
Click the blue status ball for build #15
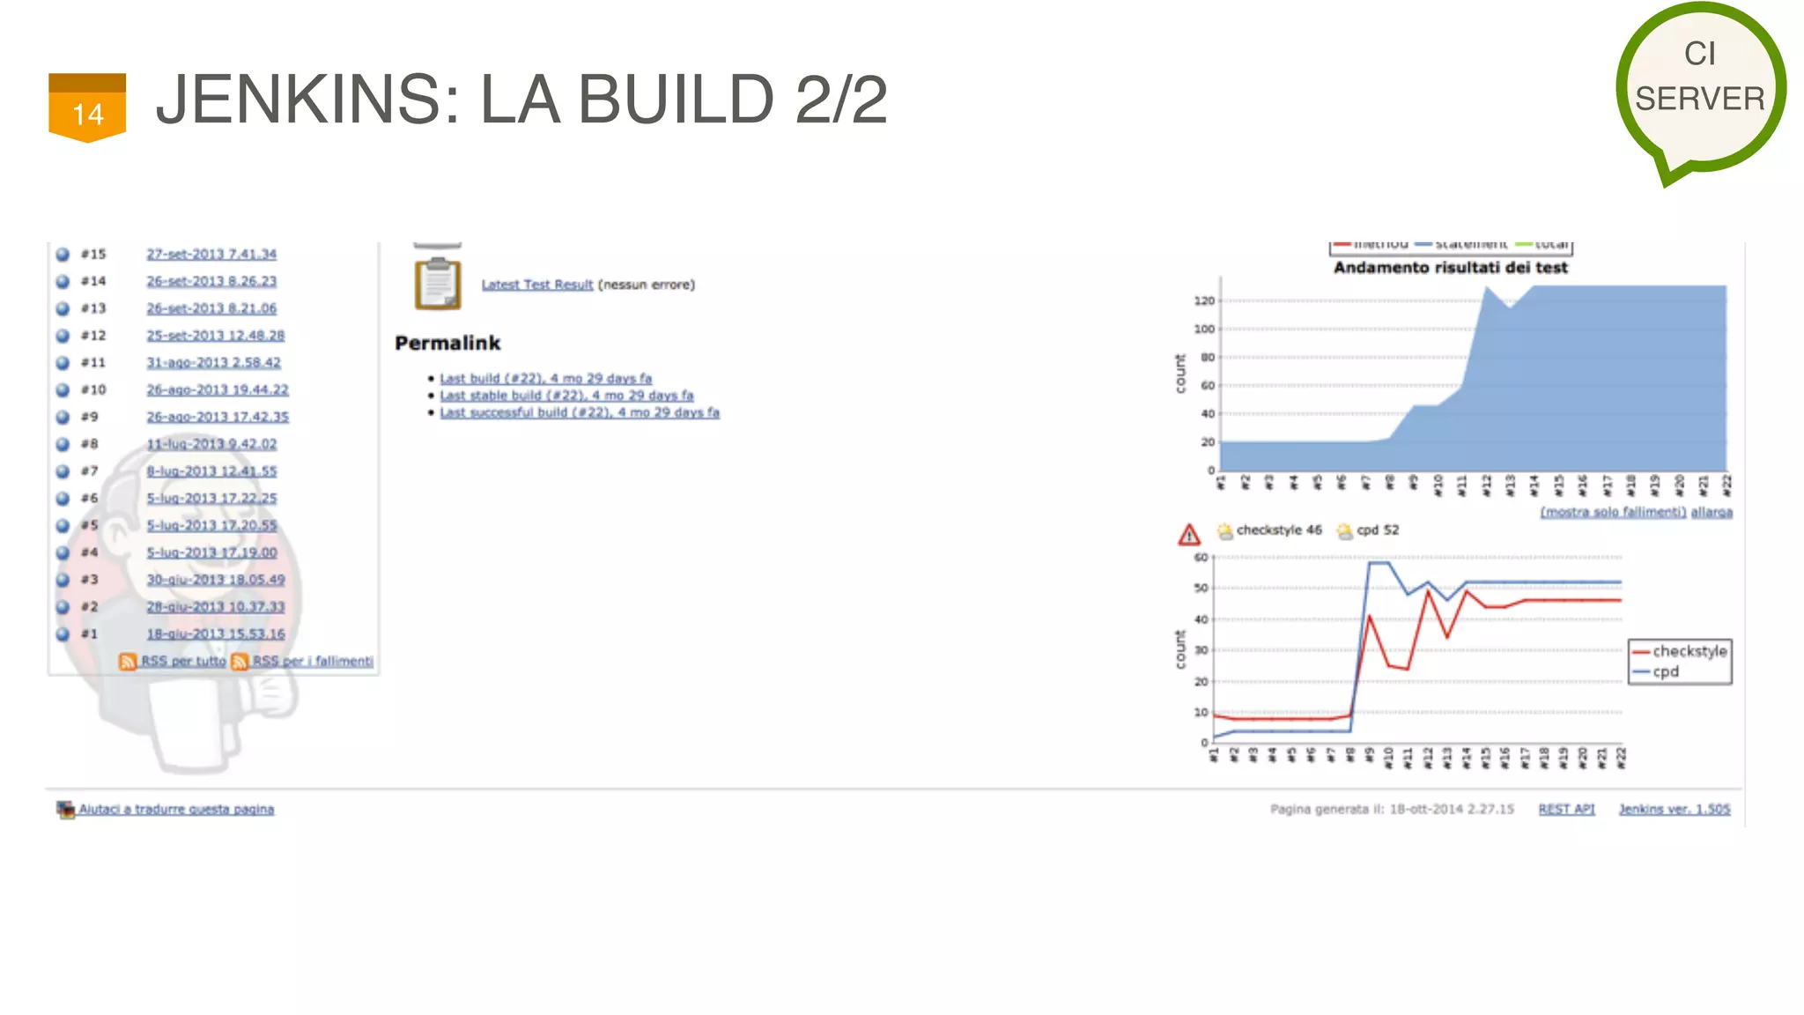(63, 255)
